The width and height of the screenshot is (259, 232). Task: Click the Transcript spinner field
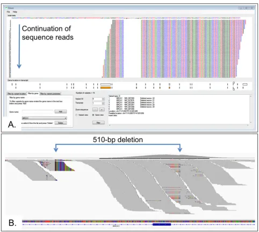tap(98, 103)
